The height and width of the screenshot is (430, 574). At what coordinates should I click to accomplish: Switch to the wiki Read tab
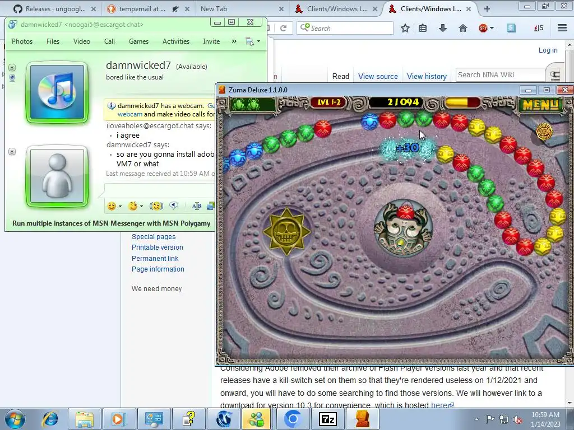tap(340, 76)
